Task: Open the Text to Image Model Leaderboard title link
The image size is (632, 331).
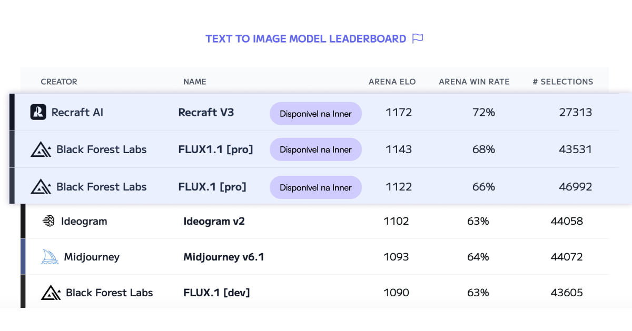Action: (x=306, y=39)
